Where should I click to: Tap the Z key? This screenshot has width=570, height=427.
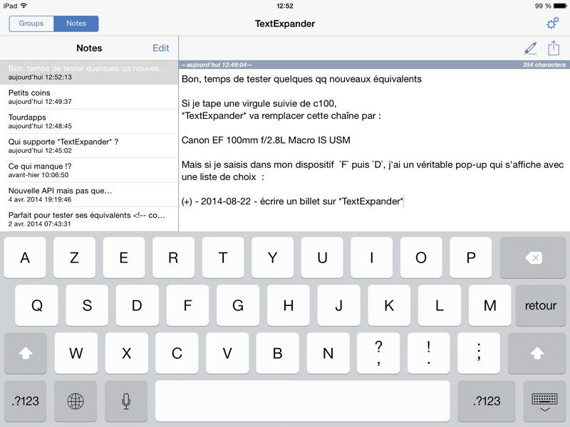(x=75, y=258)
